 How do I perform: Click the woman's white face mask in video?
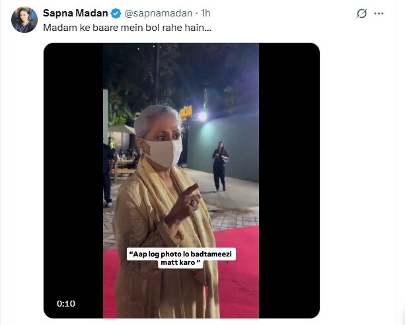pos(162,153)
